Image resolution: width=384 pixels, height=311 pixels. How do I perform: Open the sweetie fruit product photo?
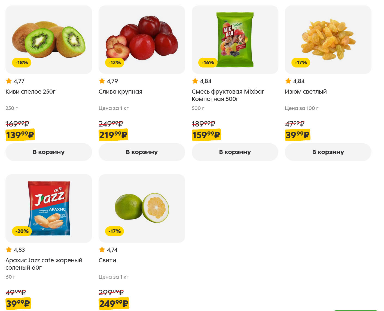(142, 208)
